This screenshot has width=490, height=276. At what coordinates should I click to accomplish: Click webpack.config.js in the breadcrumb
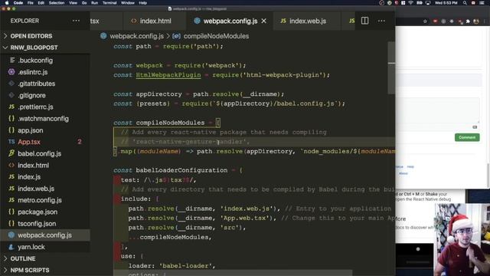[x=136, y=36]
